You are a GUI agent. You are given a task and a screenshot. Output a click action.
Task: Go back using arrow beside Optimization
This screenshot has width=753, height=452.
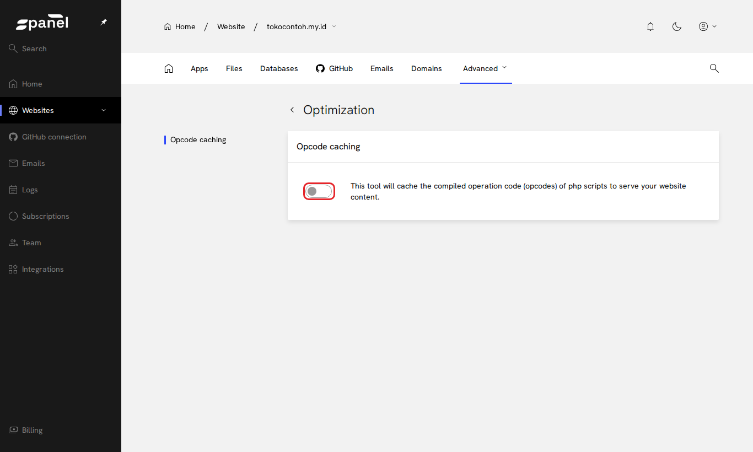[292, 110]
